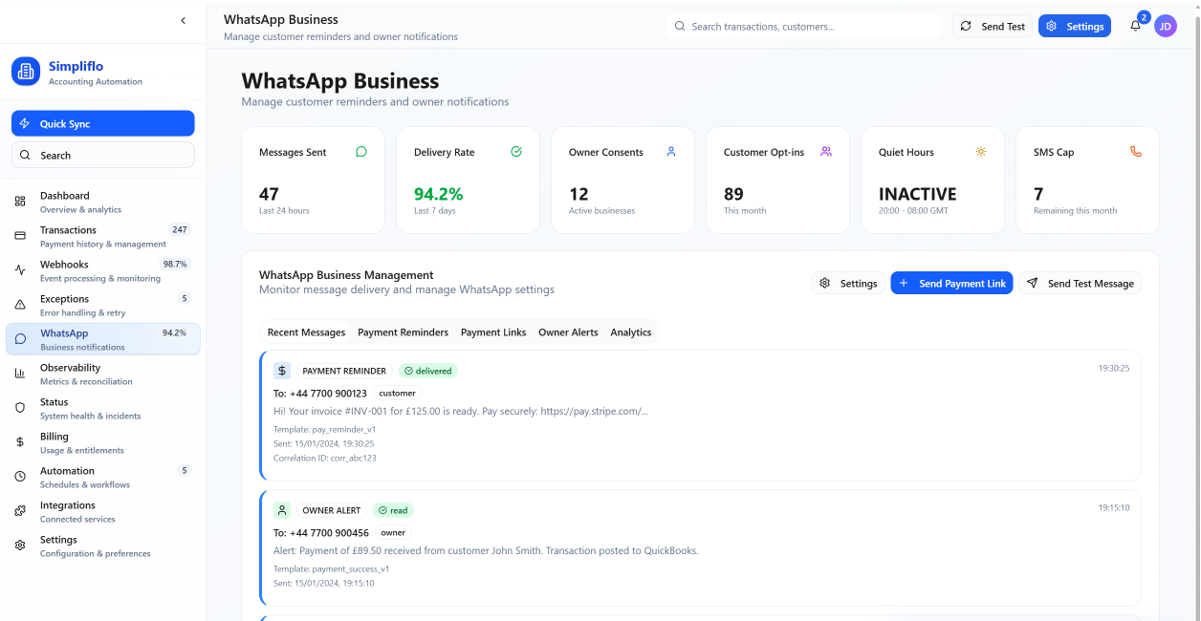Viewport: 1201px width, 621px height.
Task: Click the Exceptions warning triangle icon
Action: (x=20, y=305)
